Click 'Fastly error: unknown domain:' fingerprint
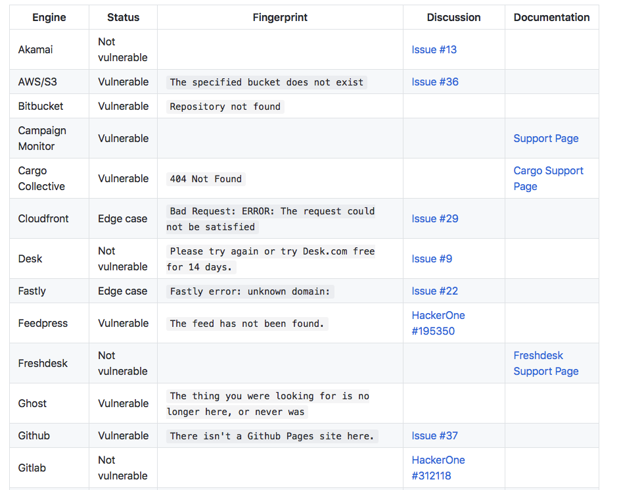 (x=250, y=291)
